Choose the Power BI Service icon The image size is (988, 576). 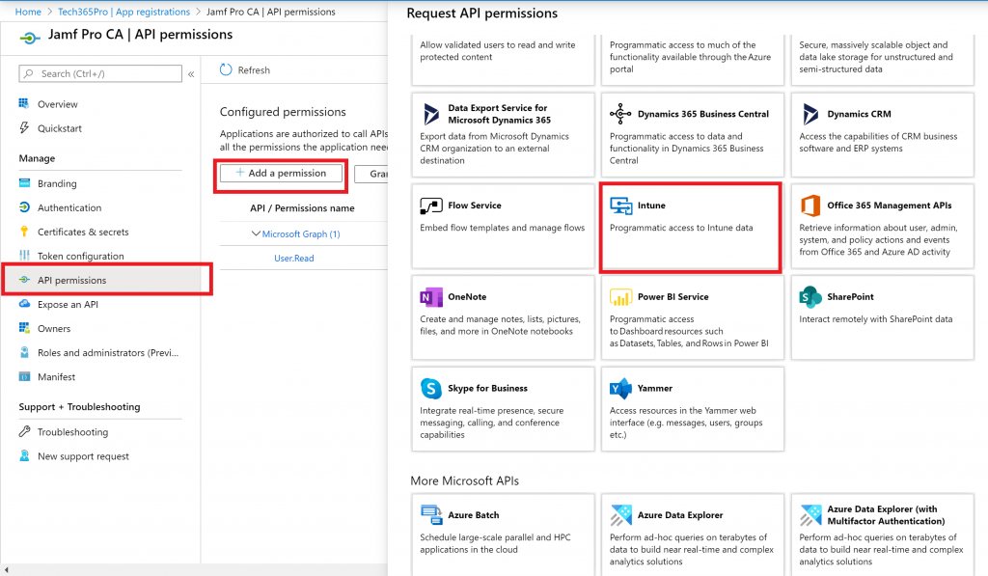point(620,297)
